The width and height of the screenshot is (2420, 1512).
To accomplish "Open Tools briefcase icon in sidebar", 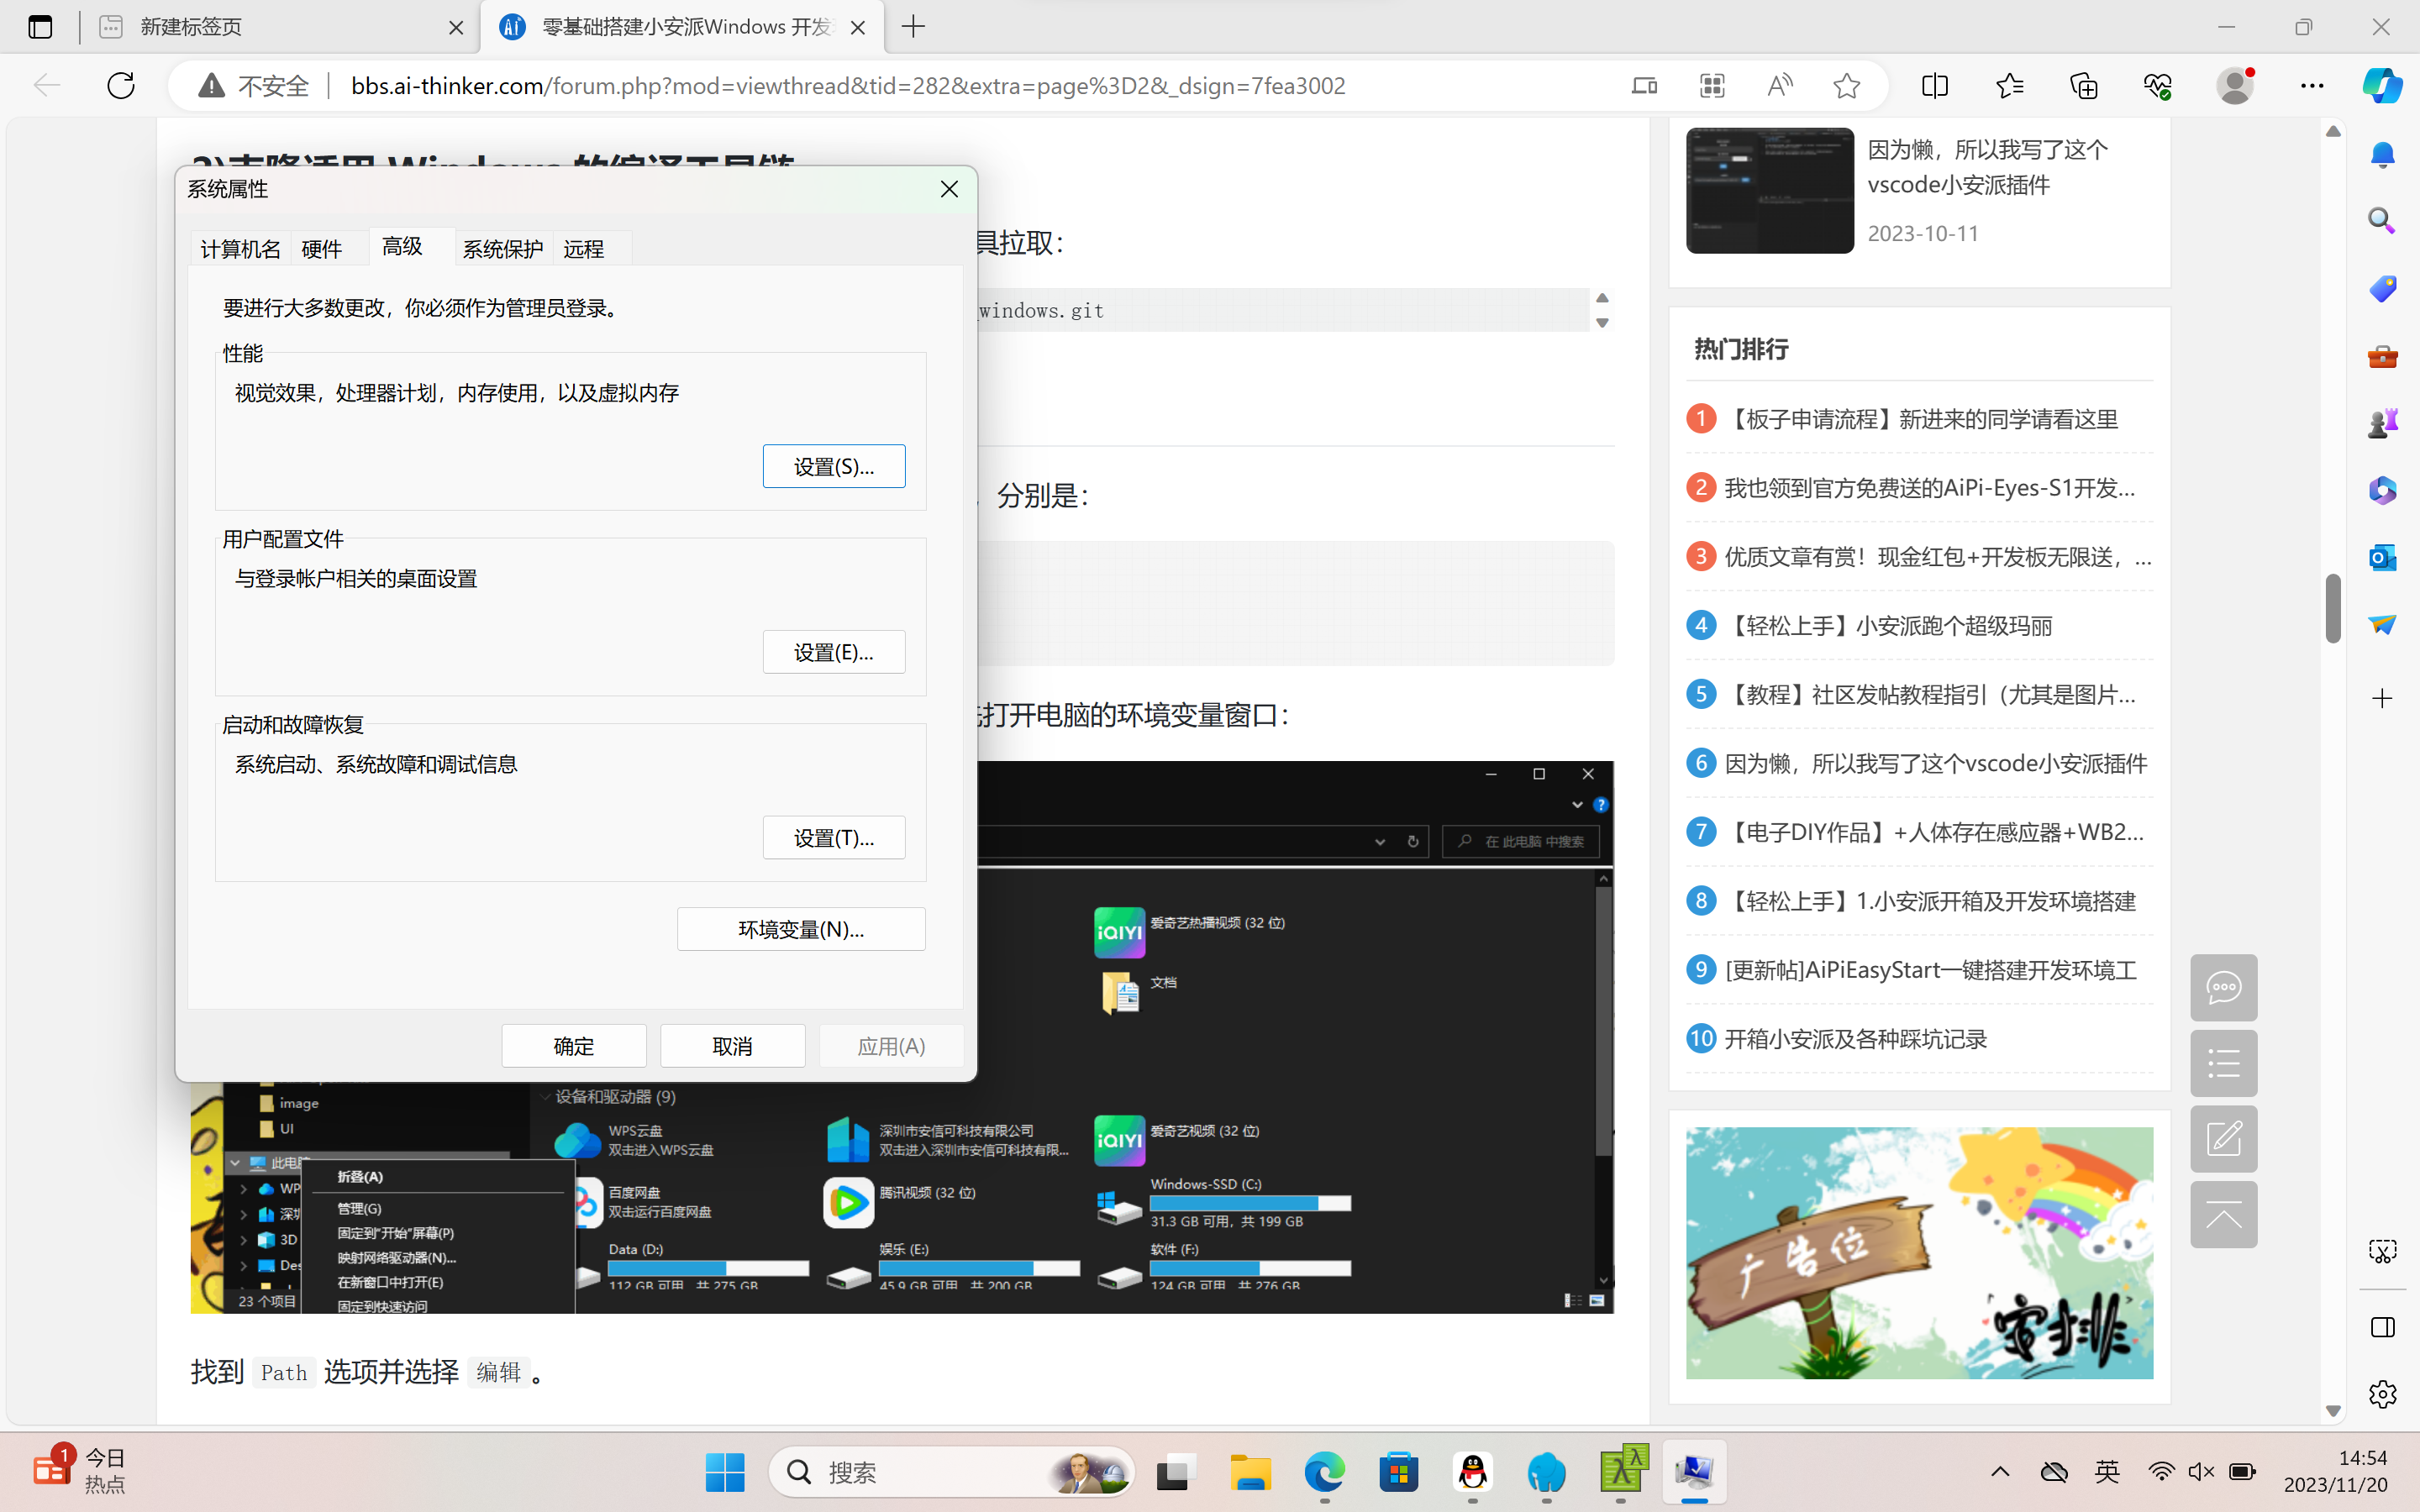I will point(2383,356).
